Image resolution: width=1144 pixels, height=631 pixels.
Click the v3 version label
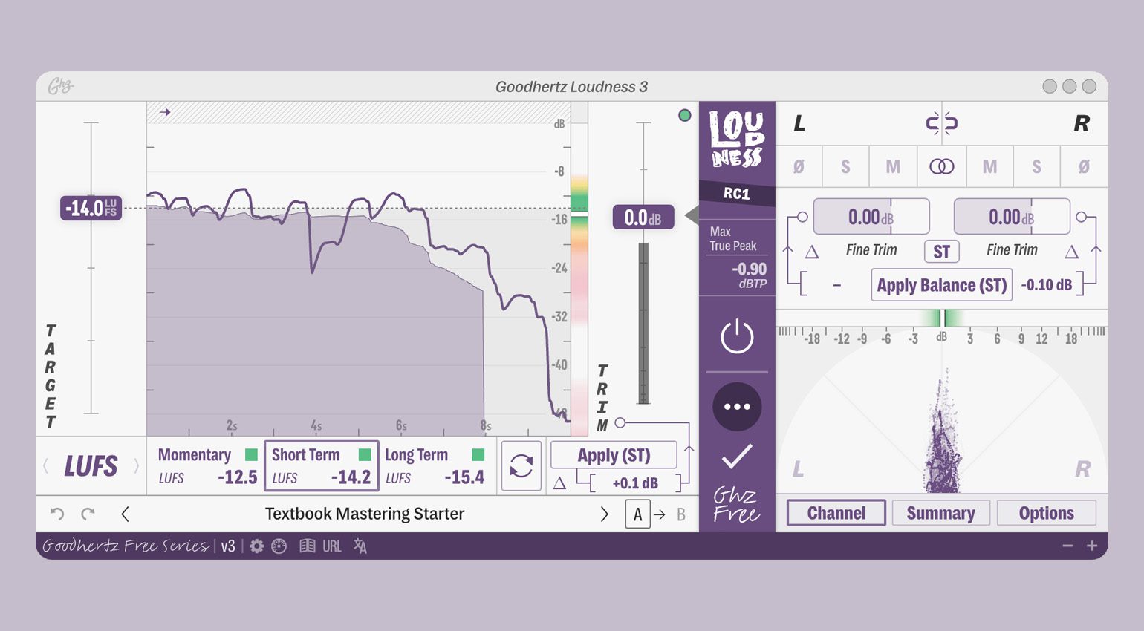point(228,546)
